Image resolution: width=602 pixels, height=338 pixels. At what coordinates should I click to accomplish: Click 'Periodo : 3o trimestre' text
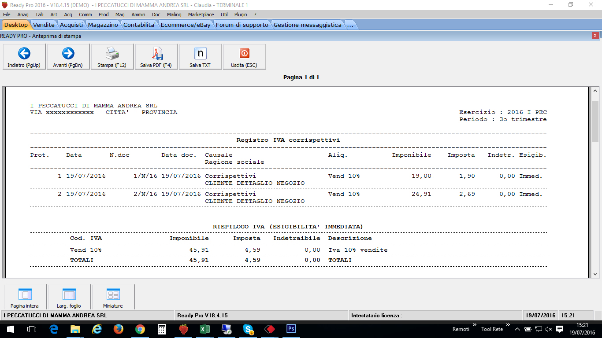pyautogui.click(x=503, y=119)
